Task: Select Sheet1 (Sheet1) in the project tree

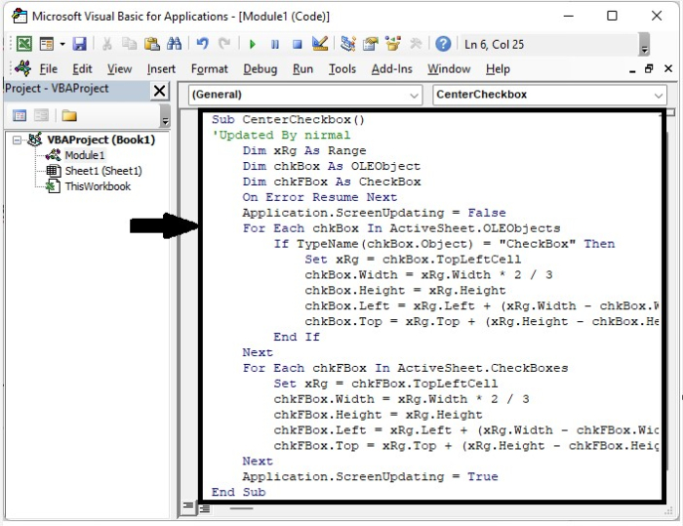Action: 102,171
